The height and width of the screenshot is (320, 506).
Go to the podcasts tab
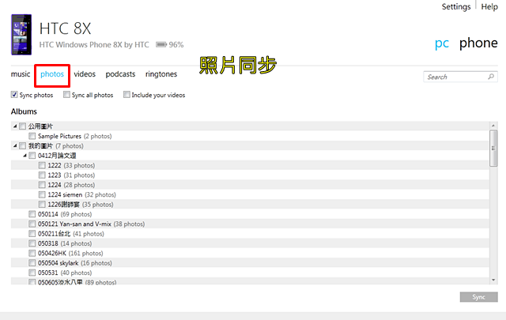coord(120,74)
